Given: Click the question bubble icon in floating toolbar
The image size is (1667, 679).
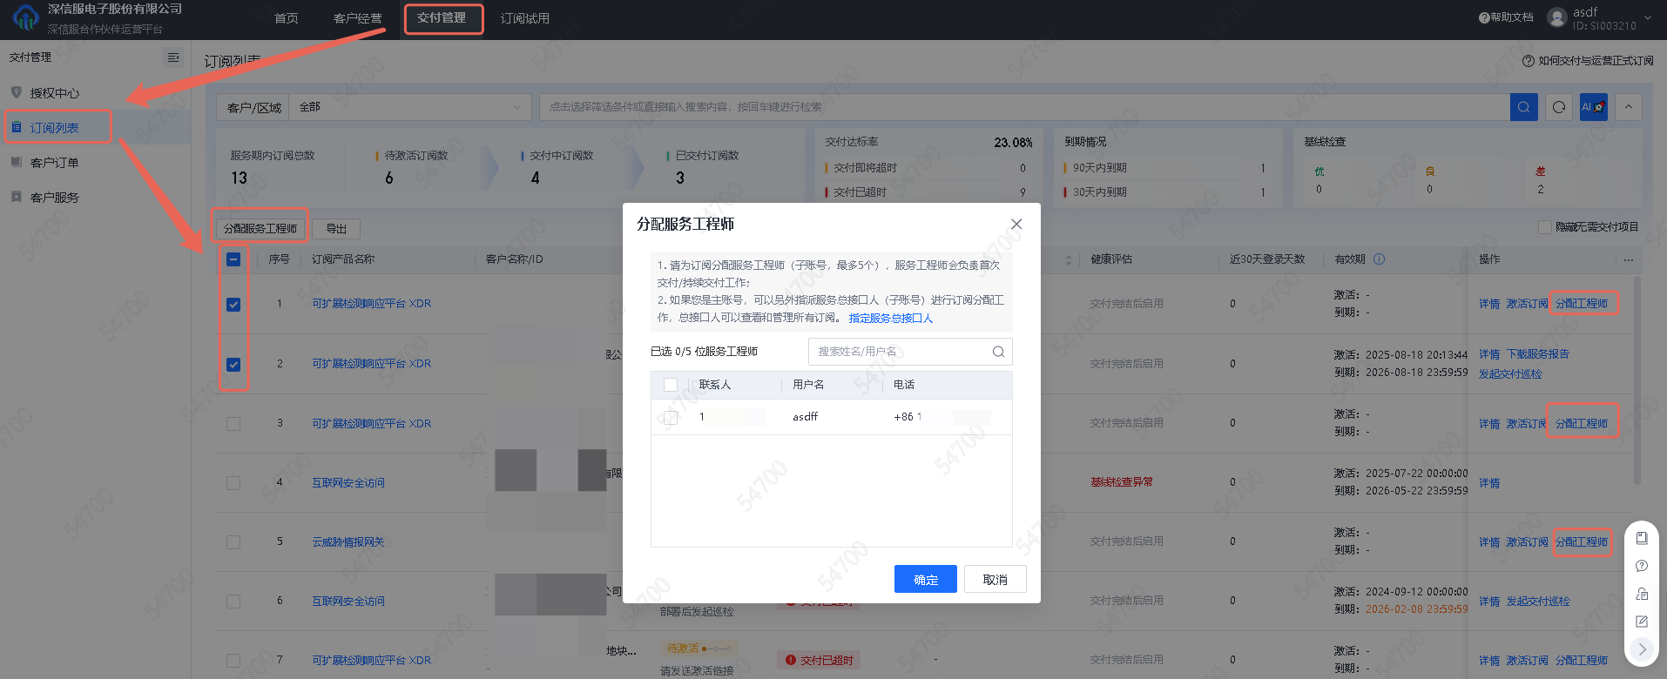Looking at the screenshot, I should click(x=1642, y=566).
